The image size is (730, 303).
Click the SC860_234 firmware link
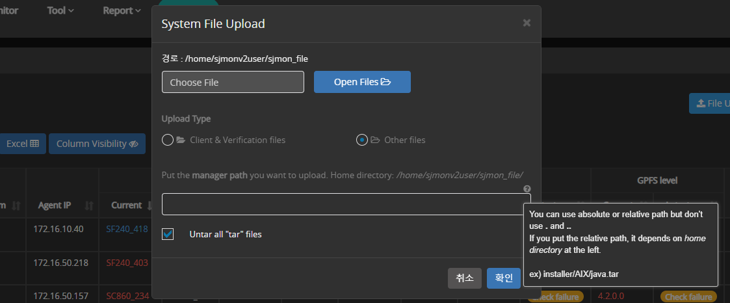coord(127,296)
